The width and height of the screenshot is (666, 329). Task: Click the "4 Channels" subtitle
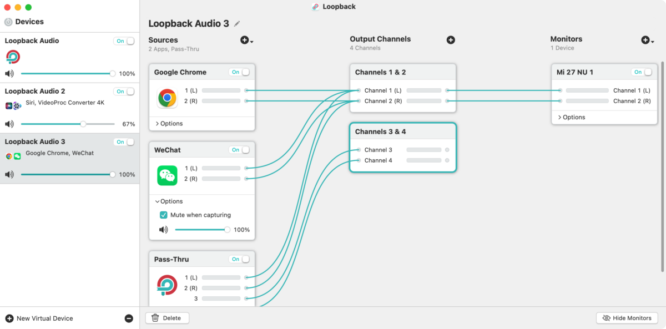click(x=365, y=48)
